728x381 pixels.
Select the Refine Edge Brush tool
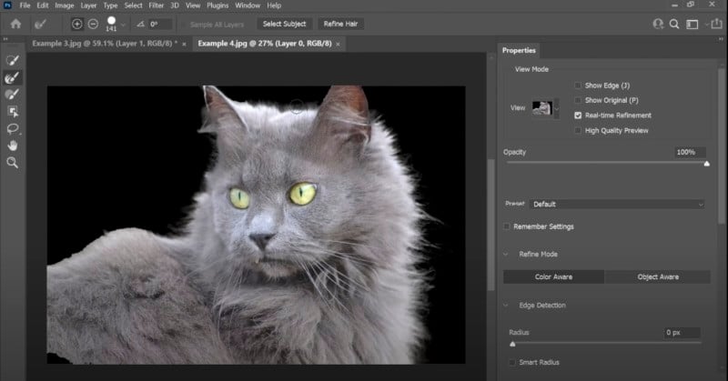(13, 77)
